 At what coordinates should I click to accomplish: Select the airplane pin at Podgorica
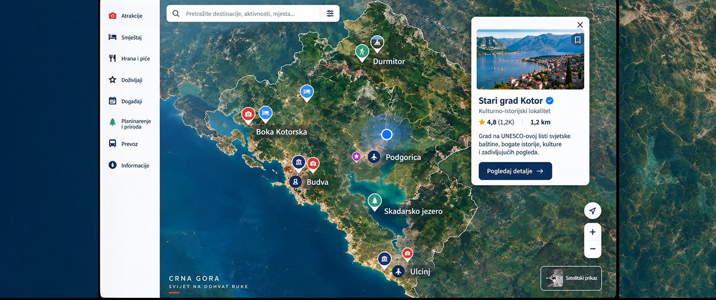(x=374, y=156)
